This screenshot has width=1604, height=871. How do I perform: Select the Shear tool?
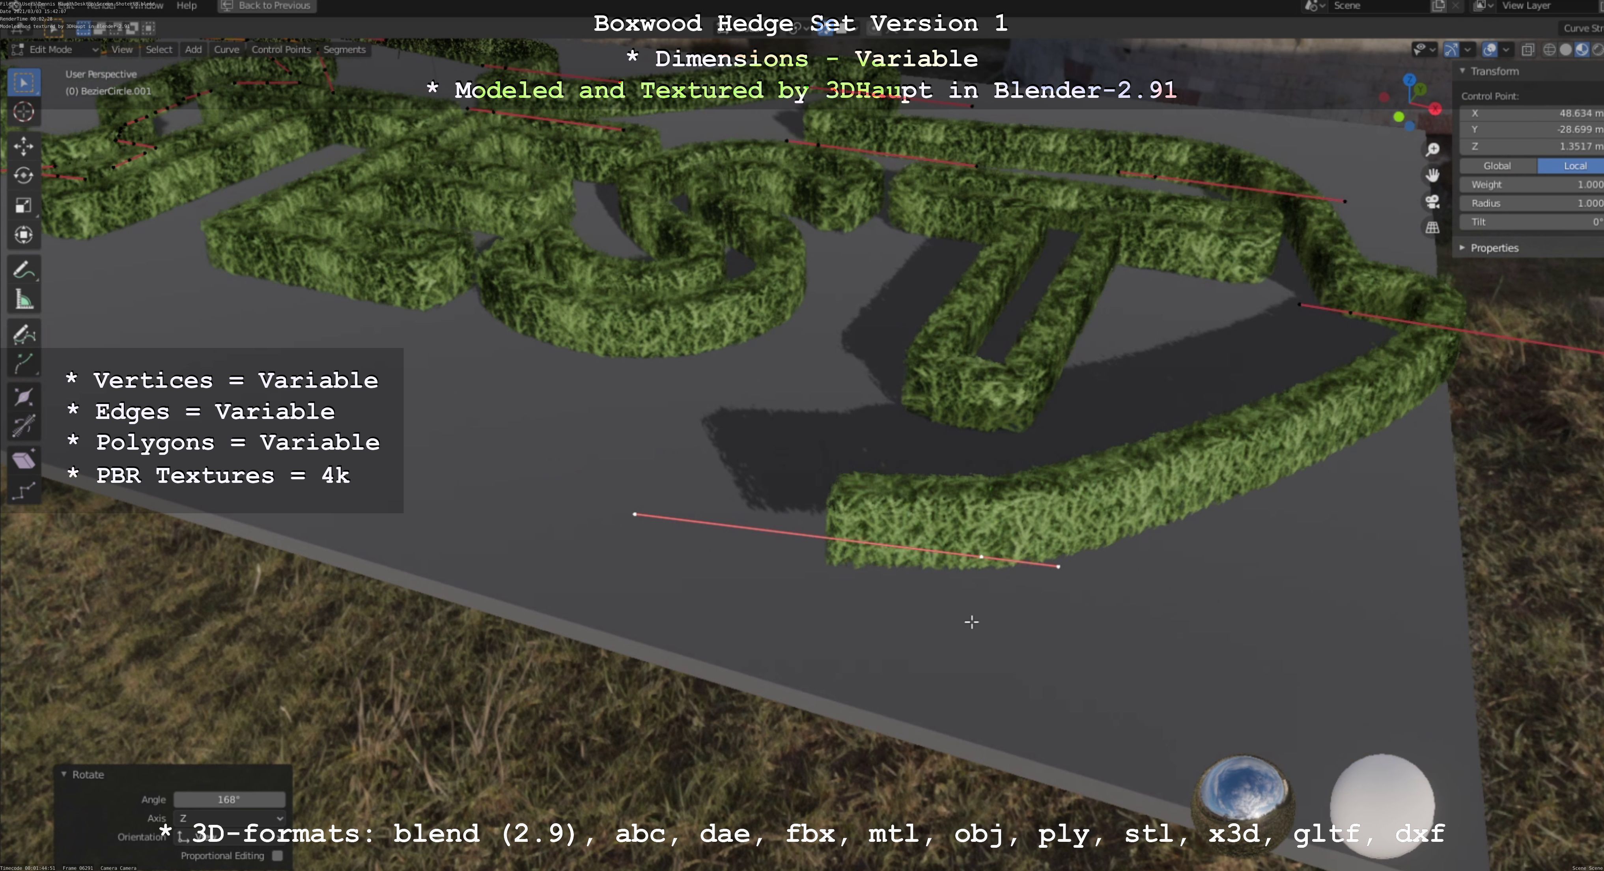(24, 461)
